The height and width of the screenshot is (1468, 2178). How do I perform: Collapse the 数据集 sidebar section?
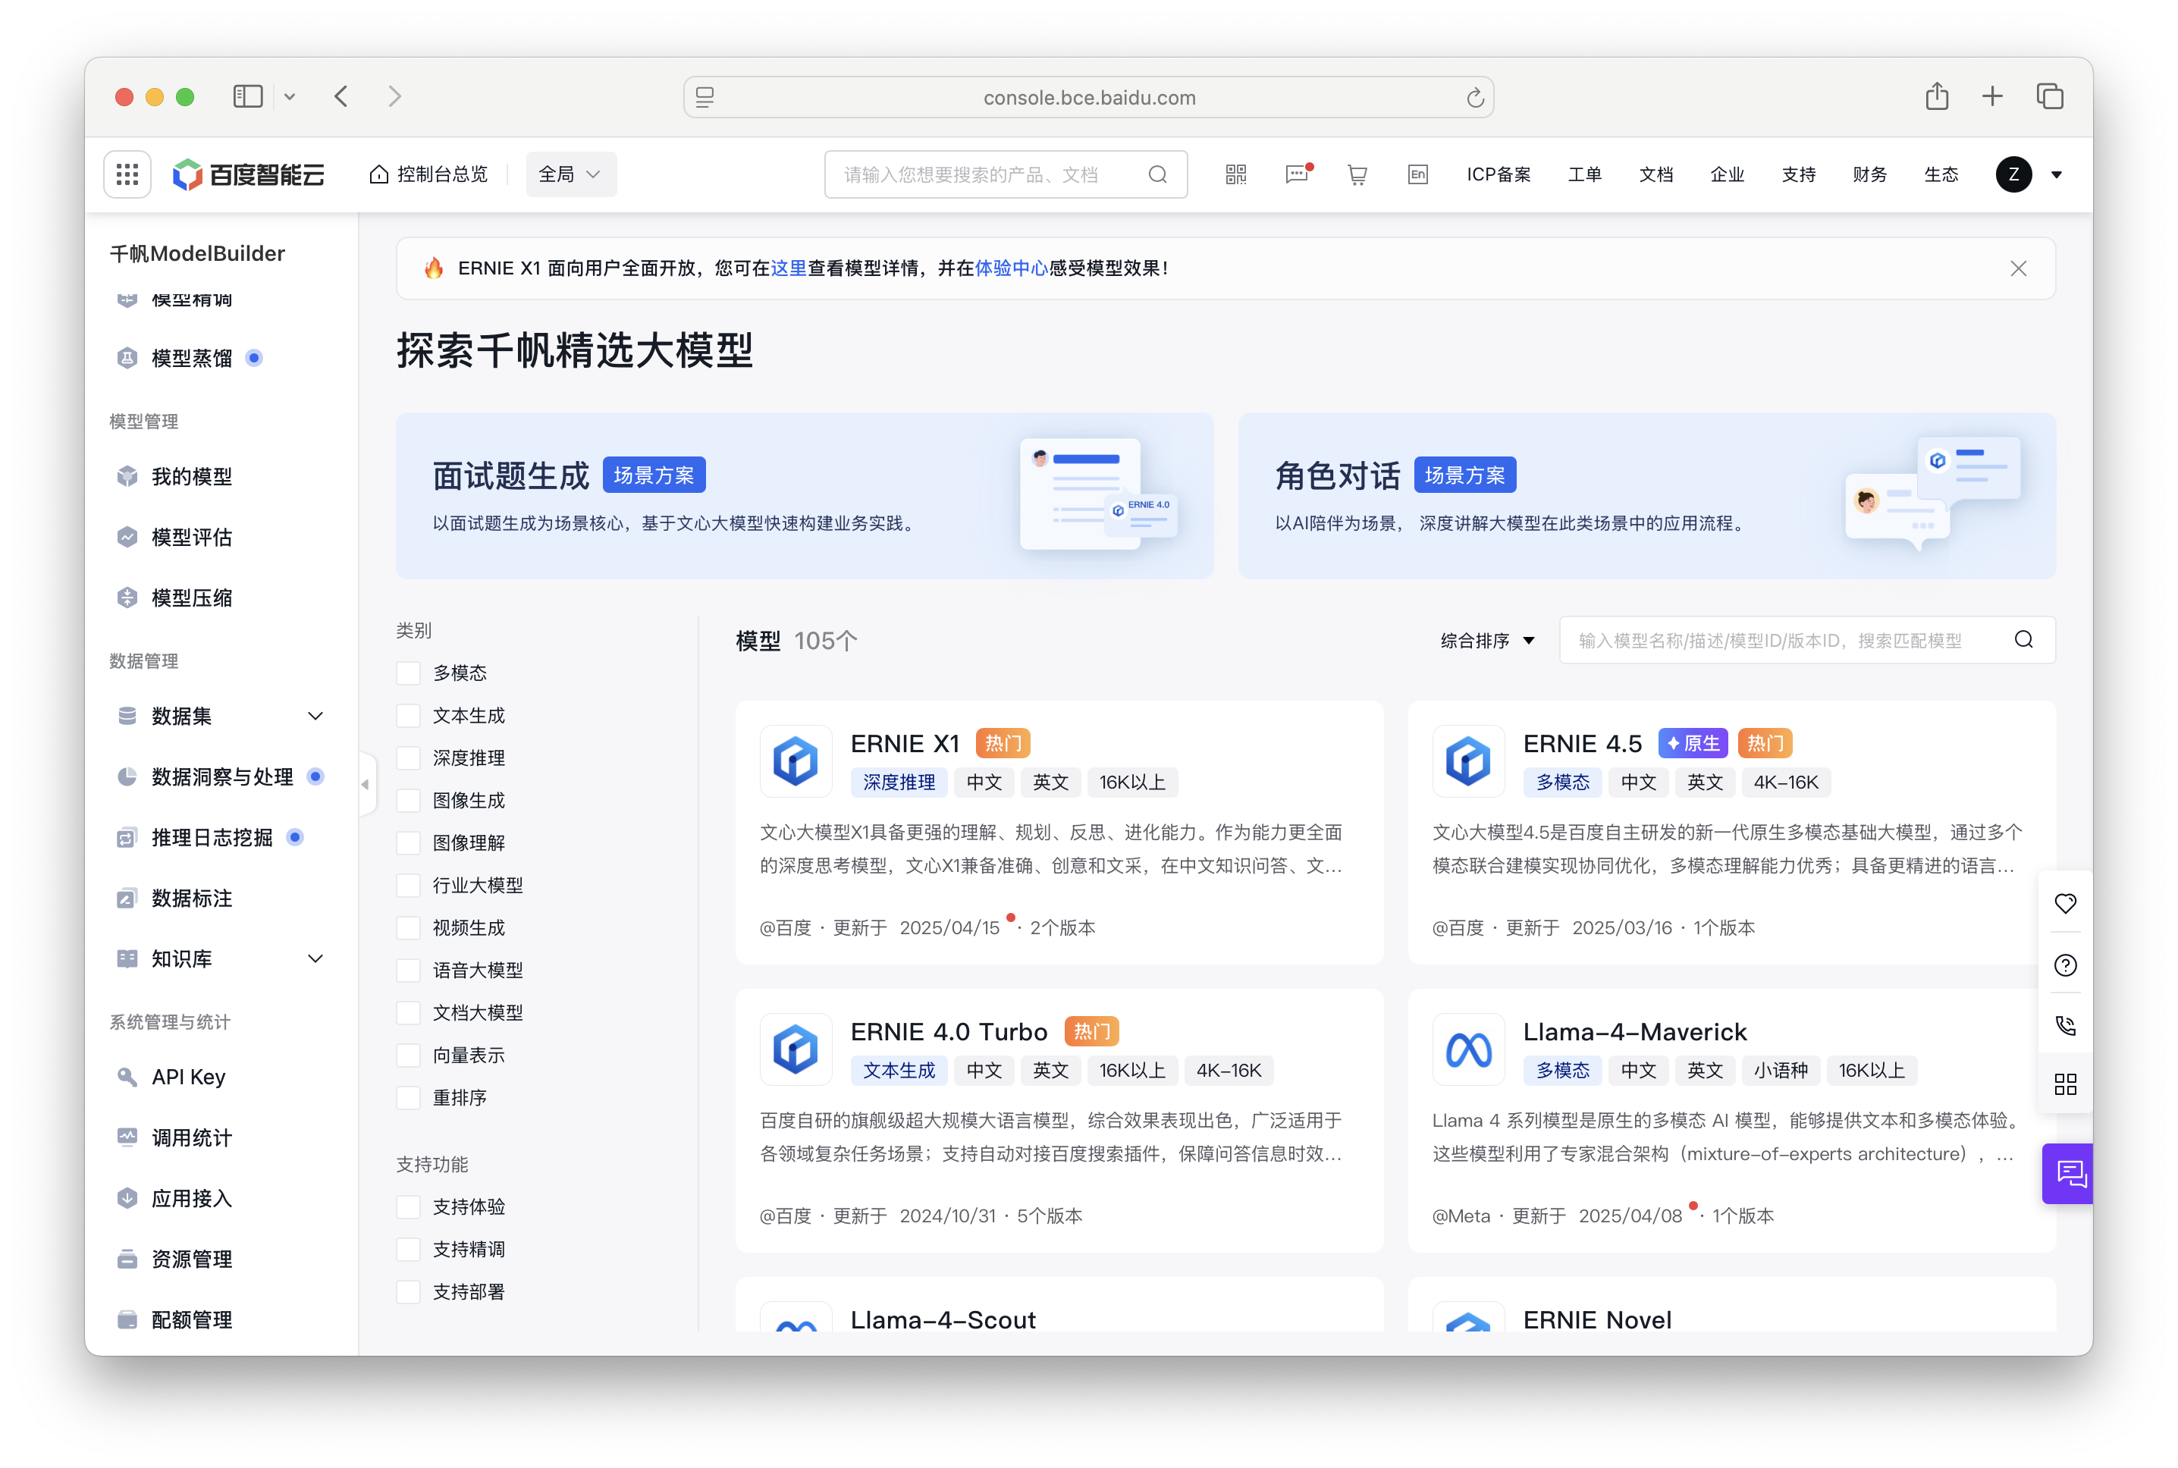coord(315,715)
